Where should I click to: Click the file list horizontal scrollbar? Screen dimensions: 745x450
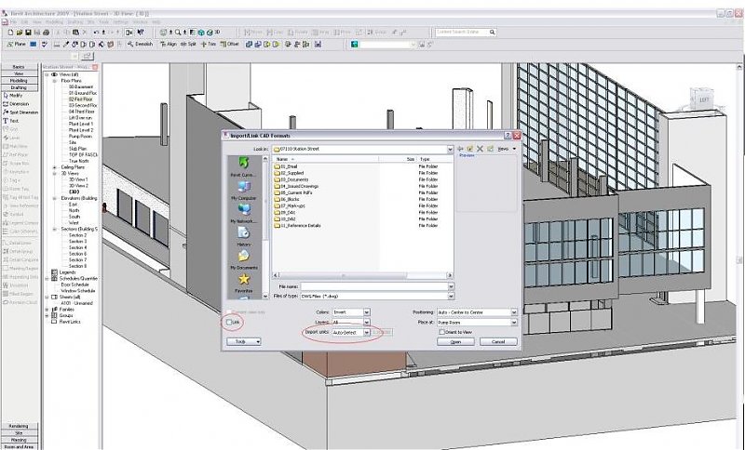click(x=362, y=275)
